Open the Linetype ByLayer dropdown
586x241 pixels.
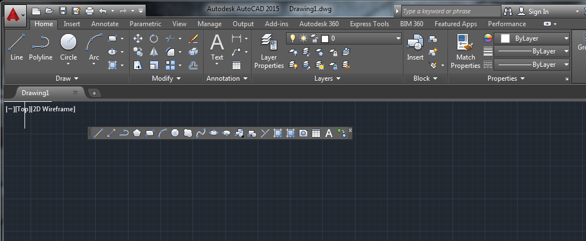coord(532,65)
